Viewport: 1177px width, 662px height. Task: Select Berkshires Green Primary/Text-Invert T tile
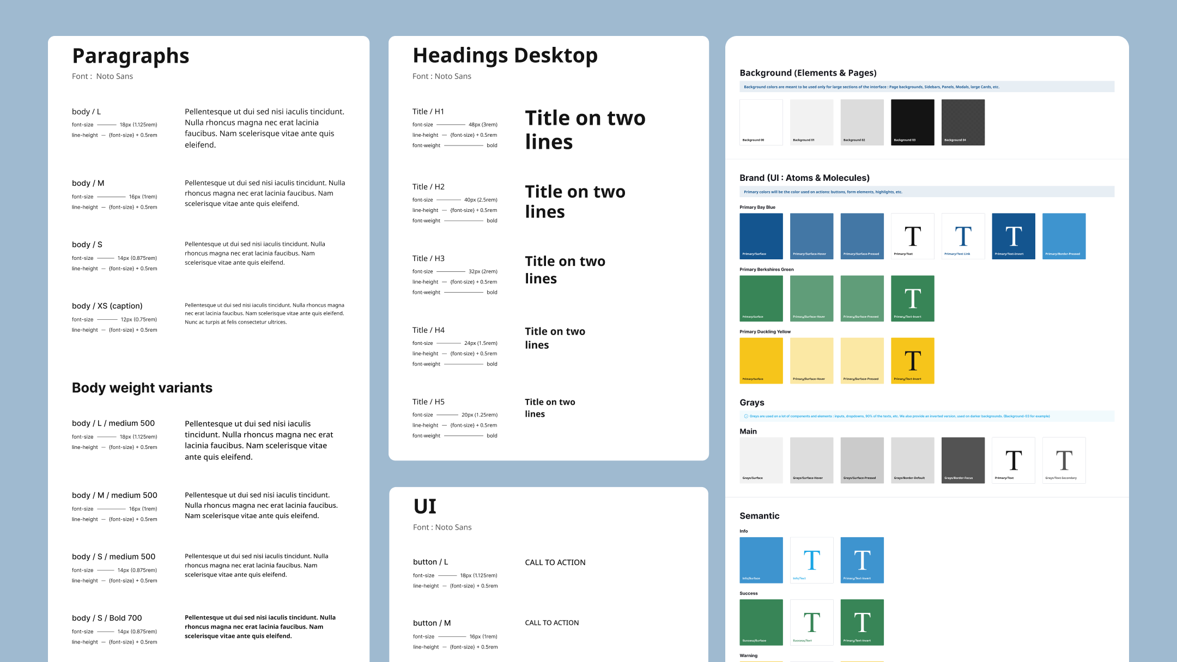pos(912,298)
